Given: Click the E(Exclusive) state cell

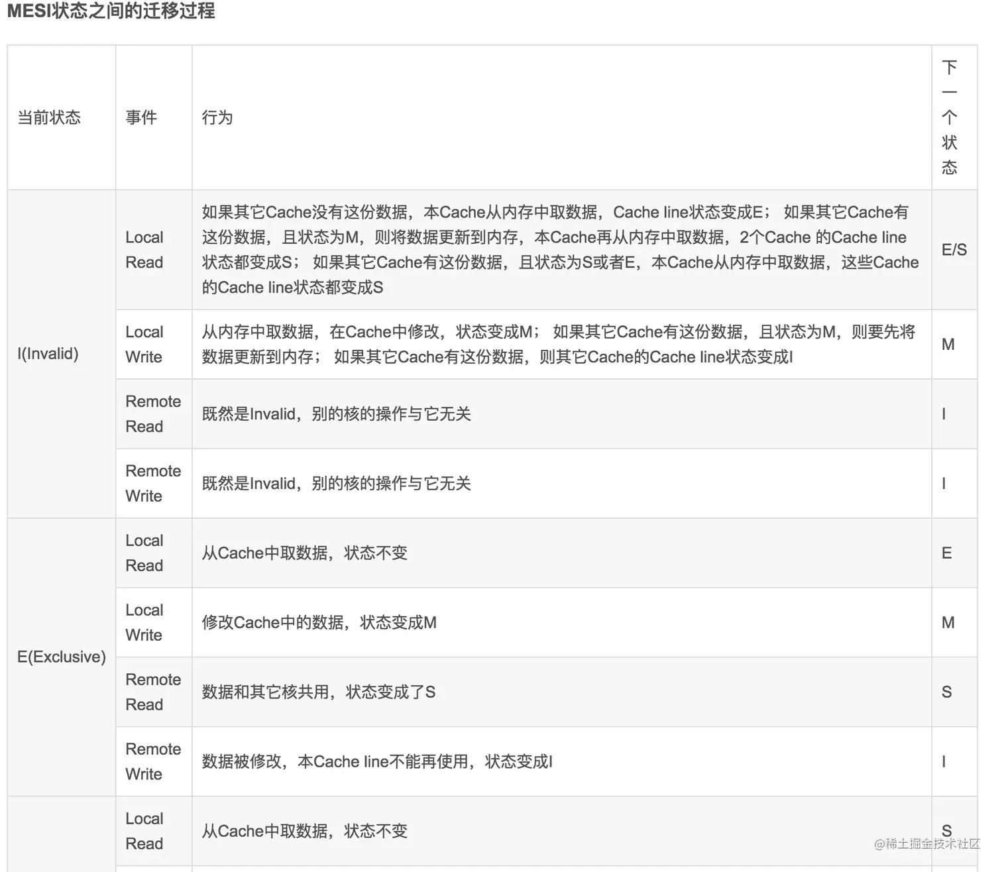Looking at the screenshot, I should pos(62,657).
